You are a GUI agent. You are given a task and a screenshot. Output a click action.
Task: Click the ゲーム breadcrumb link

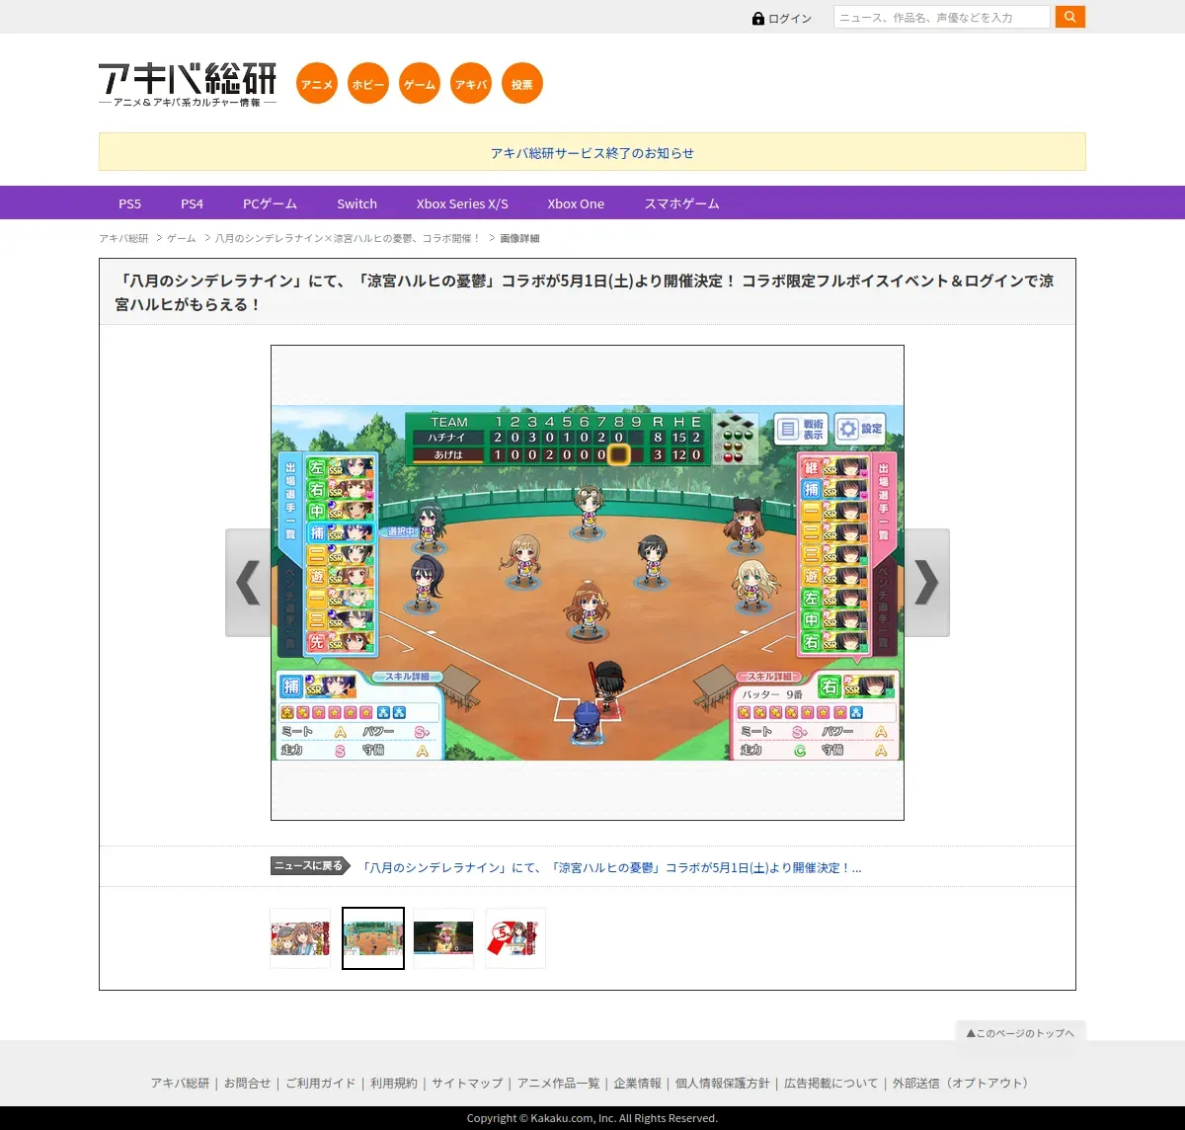click(x=181, y=238)
